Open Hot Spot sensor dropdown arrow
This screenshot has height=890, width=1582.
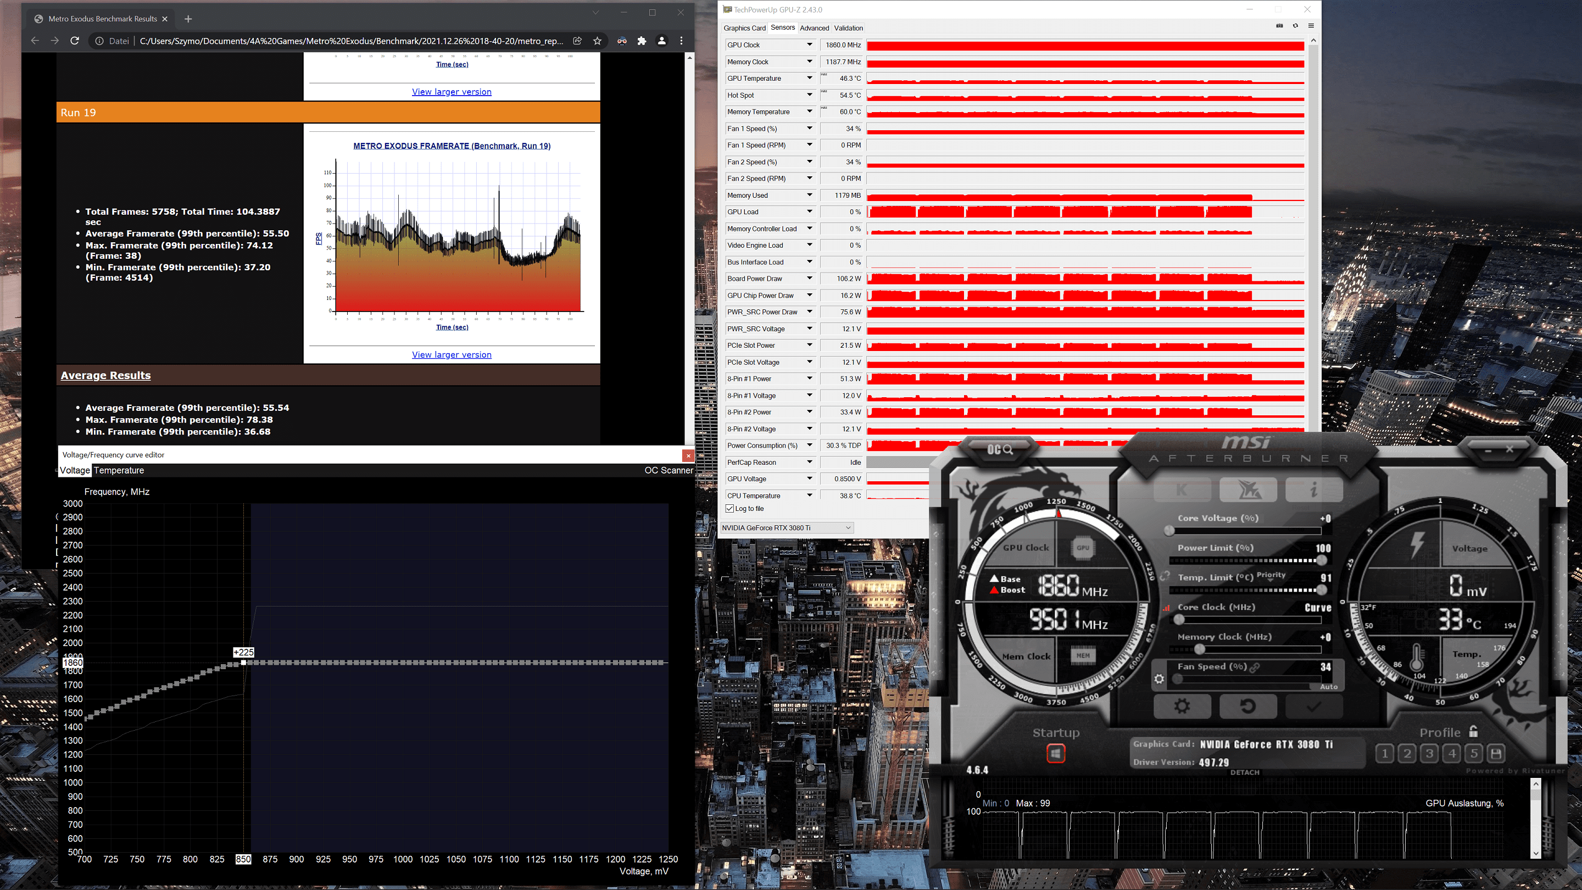pos(810,94)
